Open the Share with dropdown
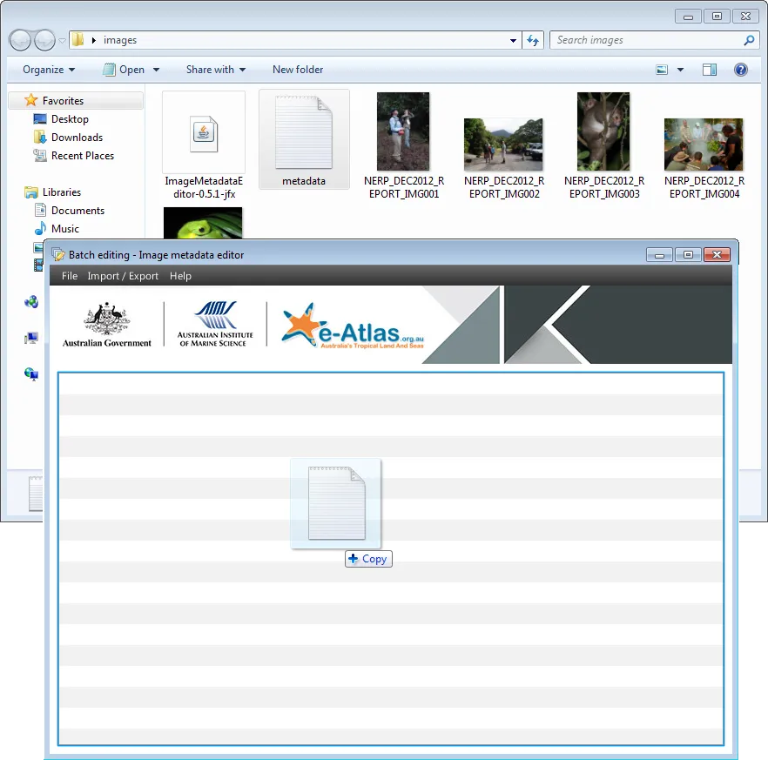Image resolution: width=768 pixels, height=760 pixels. pyautogui.click(x=216, y=70)
